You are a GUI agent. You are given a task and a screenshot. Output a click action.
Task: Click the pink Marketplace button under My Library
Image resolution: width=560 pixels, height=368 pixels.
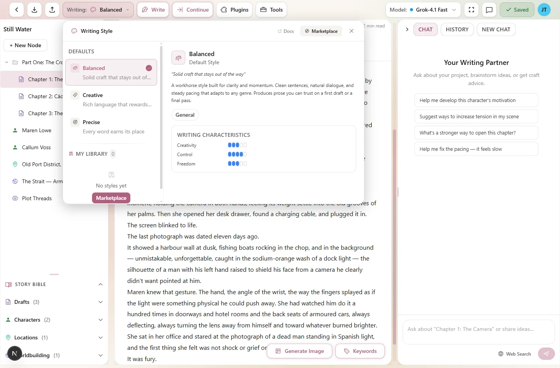coord(111,198)
